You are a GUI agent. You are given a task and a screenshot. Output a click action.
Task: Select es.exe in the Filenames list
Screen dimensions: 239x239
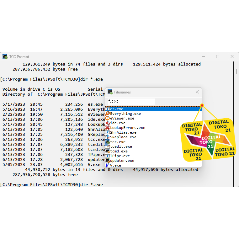click(153, 109)
